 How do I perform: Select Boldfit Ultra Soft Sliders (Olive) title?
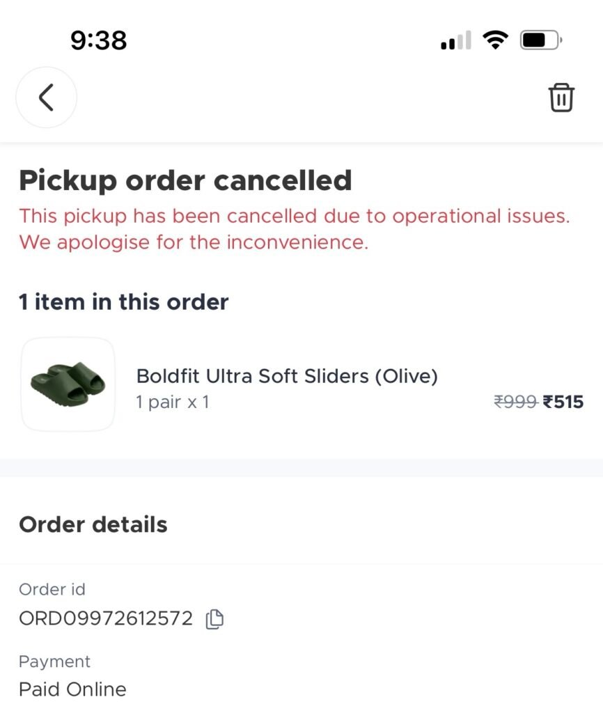tap(287, 376)
